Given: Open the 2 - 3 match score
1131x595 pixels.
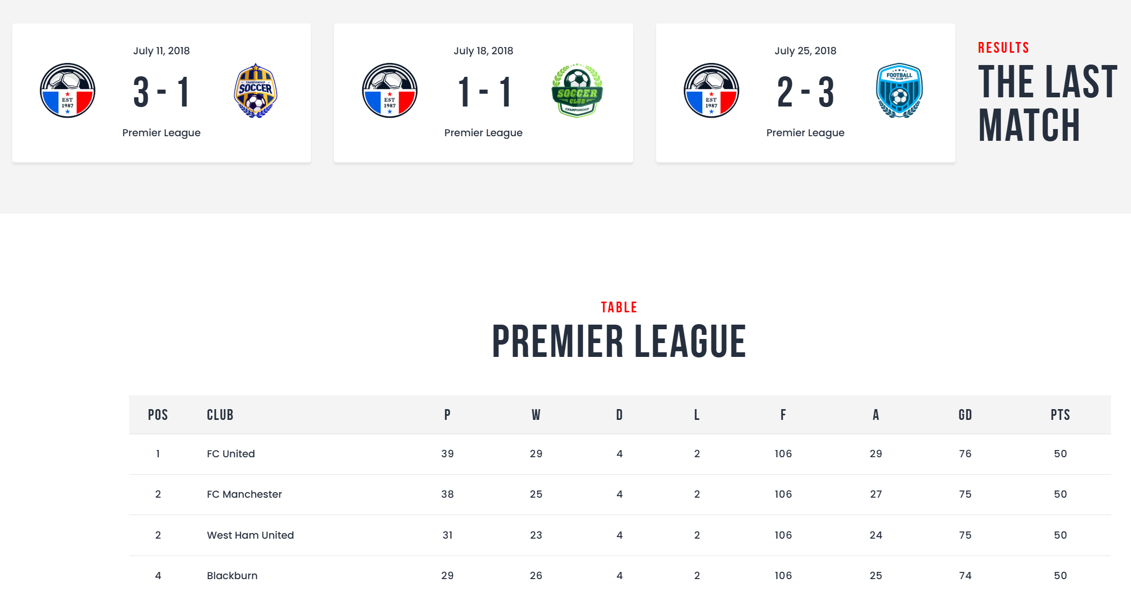Looking at the screenshot, I should click(805, 92).
